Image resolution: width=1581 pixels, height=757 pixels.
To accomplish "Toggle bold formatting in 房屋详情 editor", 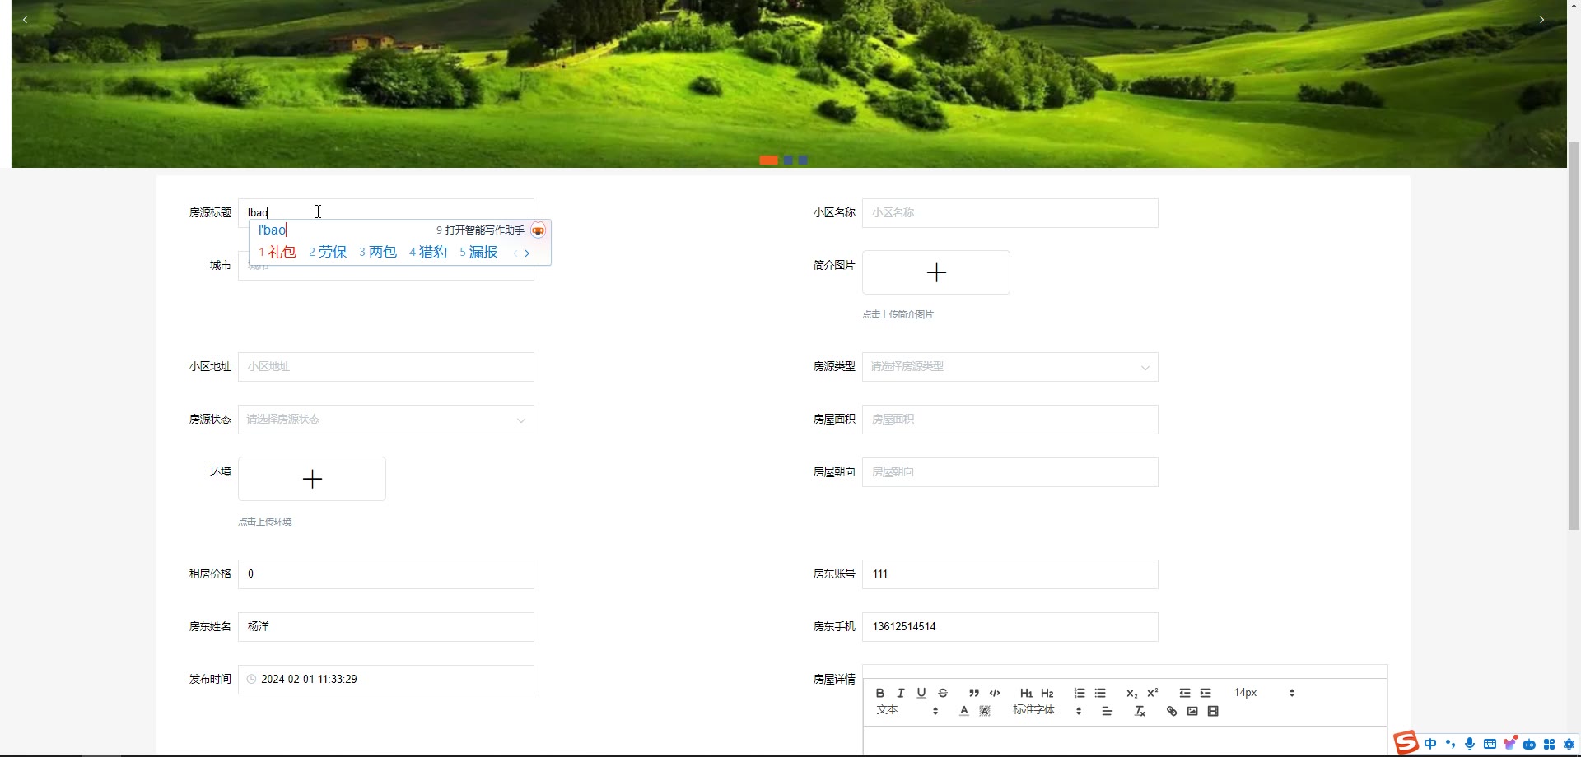I will (x=879, y=693).
